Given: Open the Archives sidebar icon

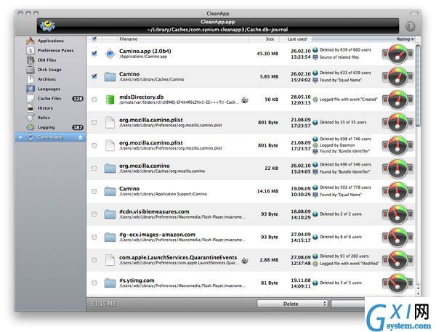Looking at the screenshot, I should 31,79.
